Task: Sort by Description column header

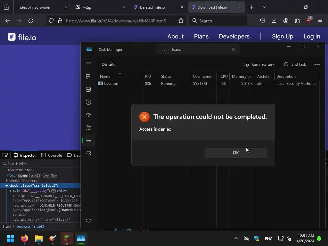Action: 297,76
